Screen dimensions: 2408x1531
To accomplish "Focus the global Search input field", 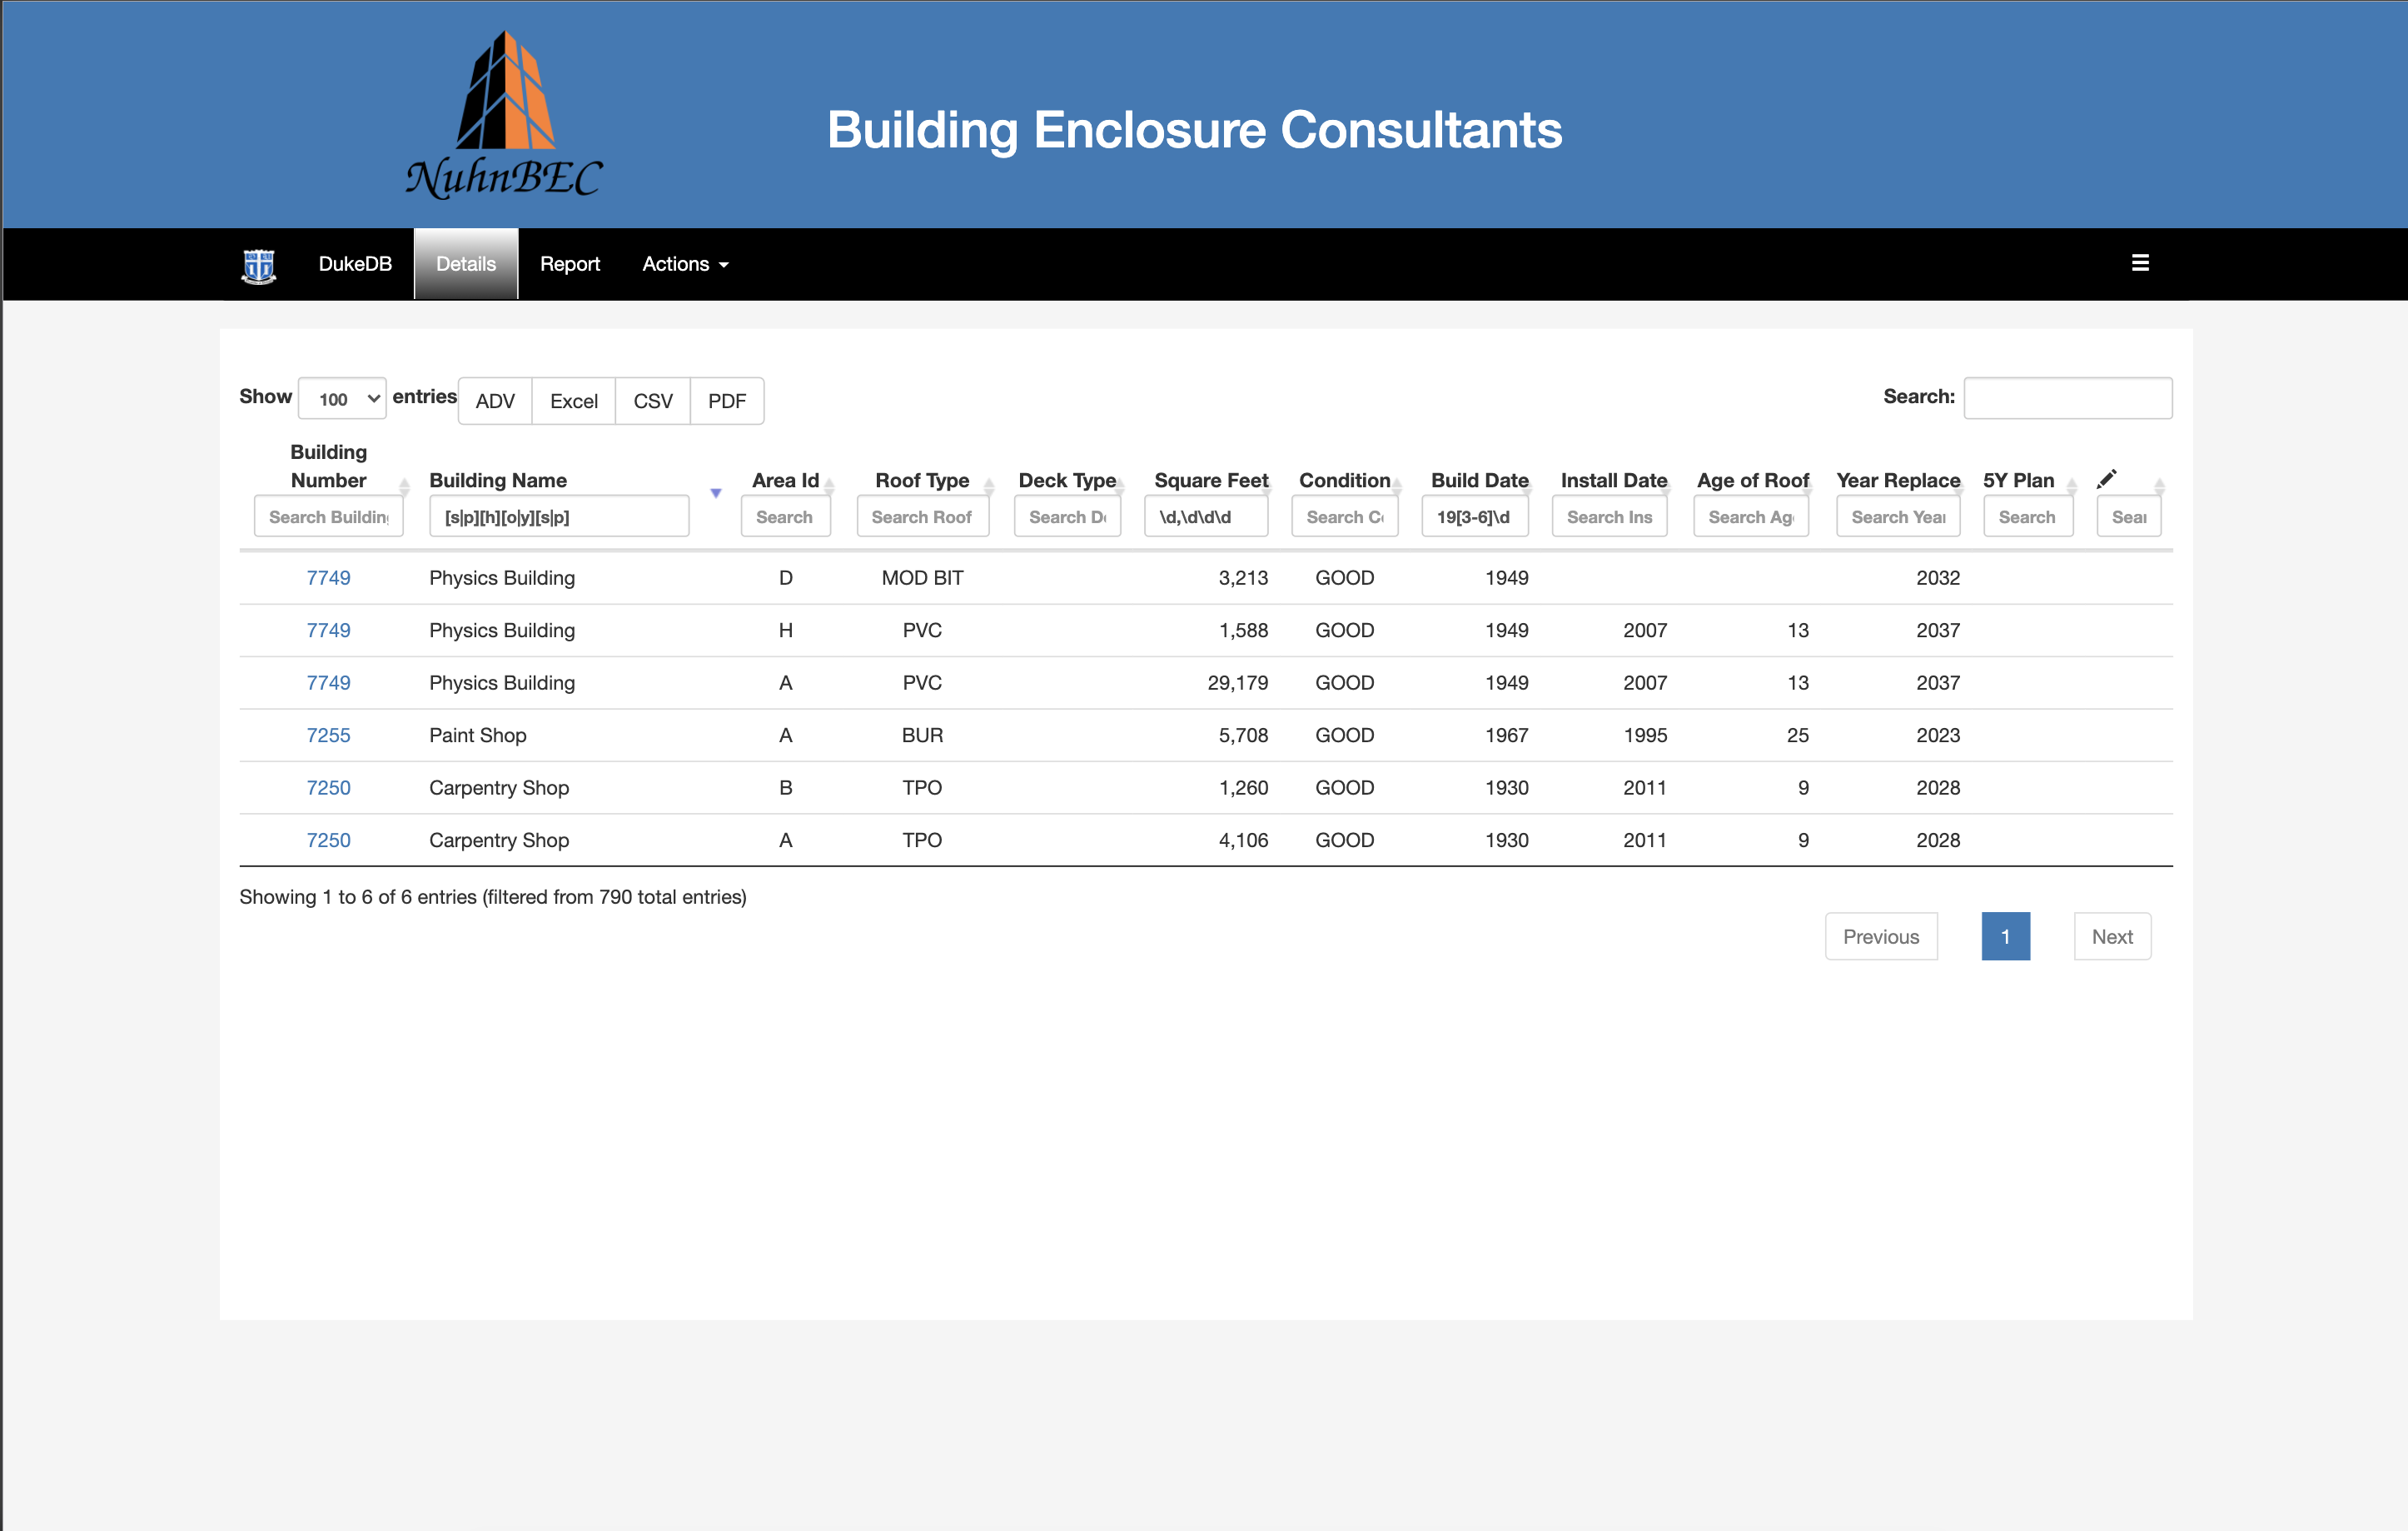I will pyautogui.click(x=2067, y=398).
